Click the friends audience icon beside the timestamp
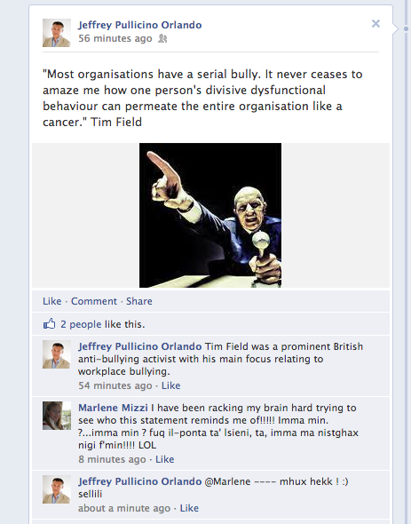Viewport: 411px width, 524px height. click(x=162, y=38)
